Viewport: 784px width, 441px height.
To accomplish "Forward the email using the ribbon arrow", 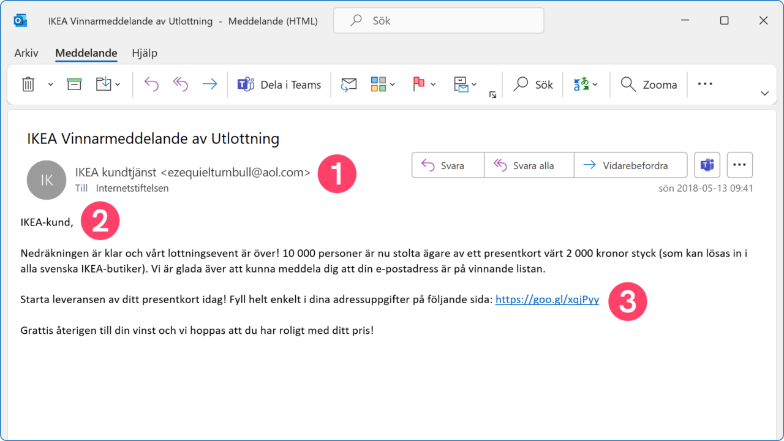I will pyautogui.click(x=209, y=85).
